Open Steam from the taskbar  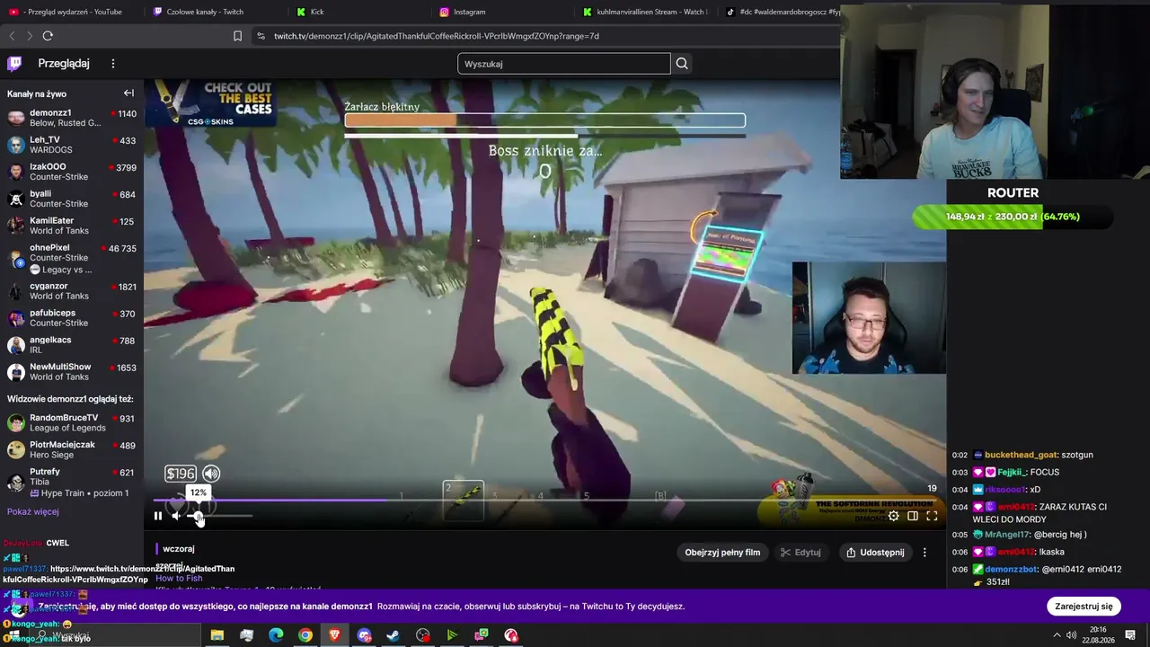394,635
